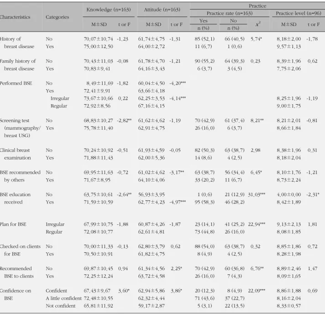The width and height of the screenshot is (325, 314).
Task: Select the value 9.57±1.13
Action: [289, 46]
